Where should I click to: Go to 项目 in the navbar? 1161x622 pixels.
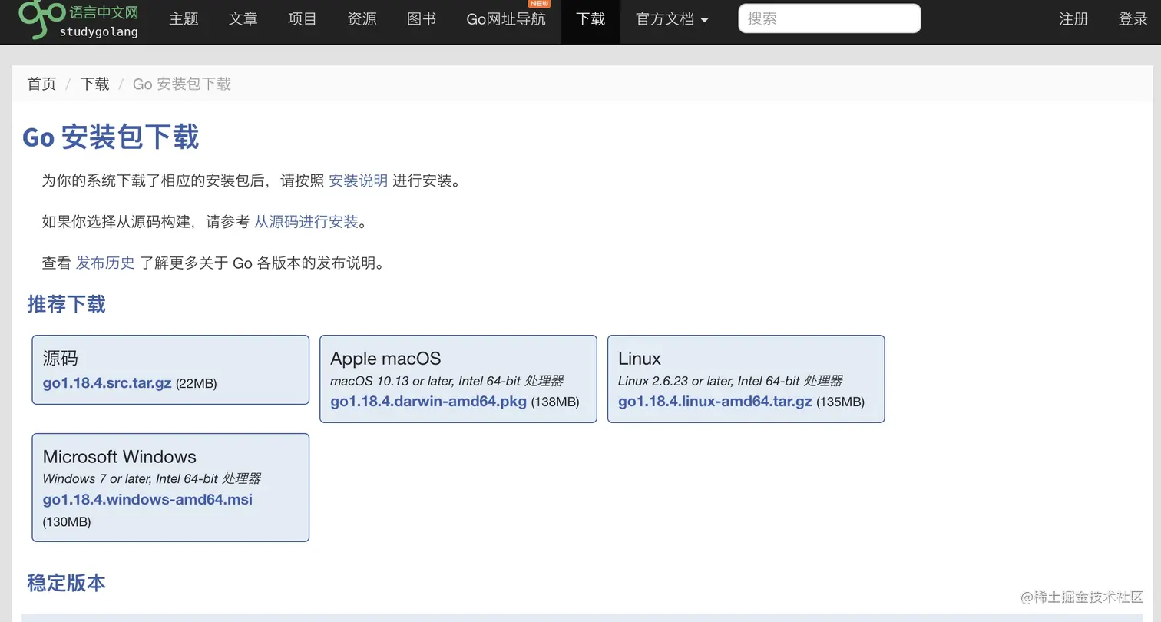303,19
